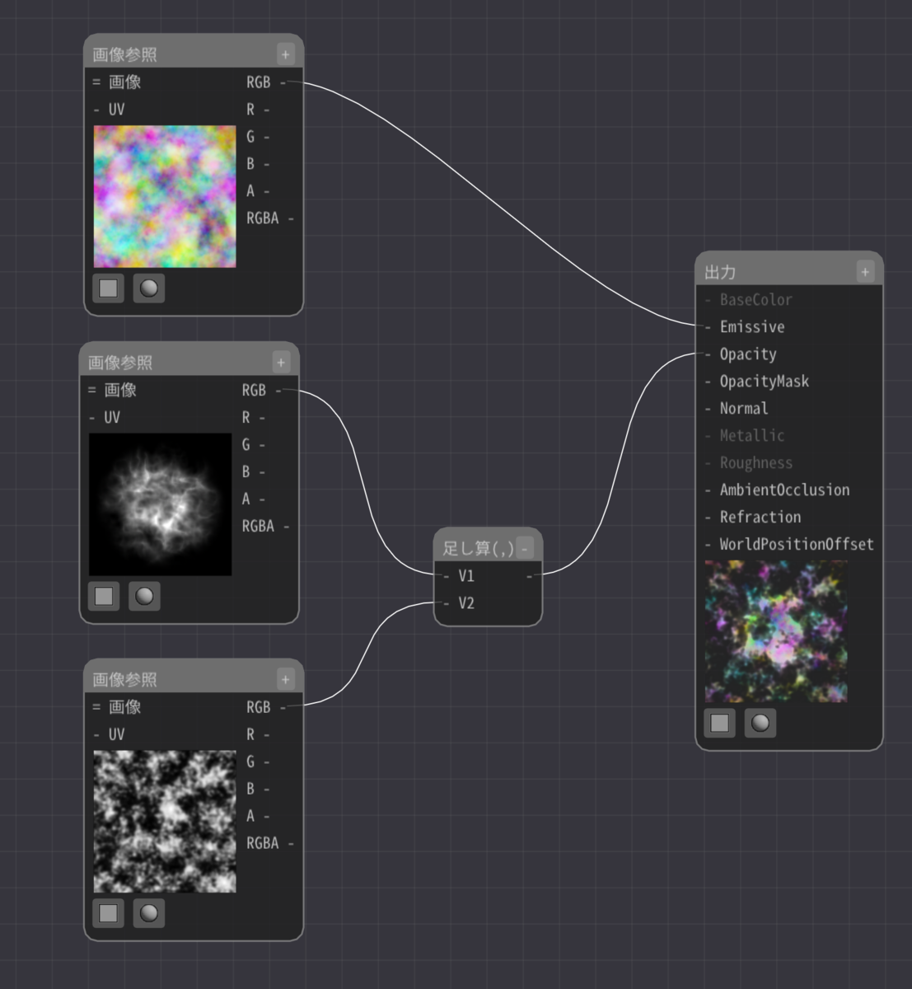Click the Emissive input on 出力 node
The height and width of the screenshot is (989, 912).
pos(746,326)
